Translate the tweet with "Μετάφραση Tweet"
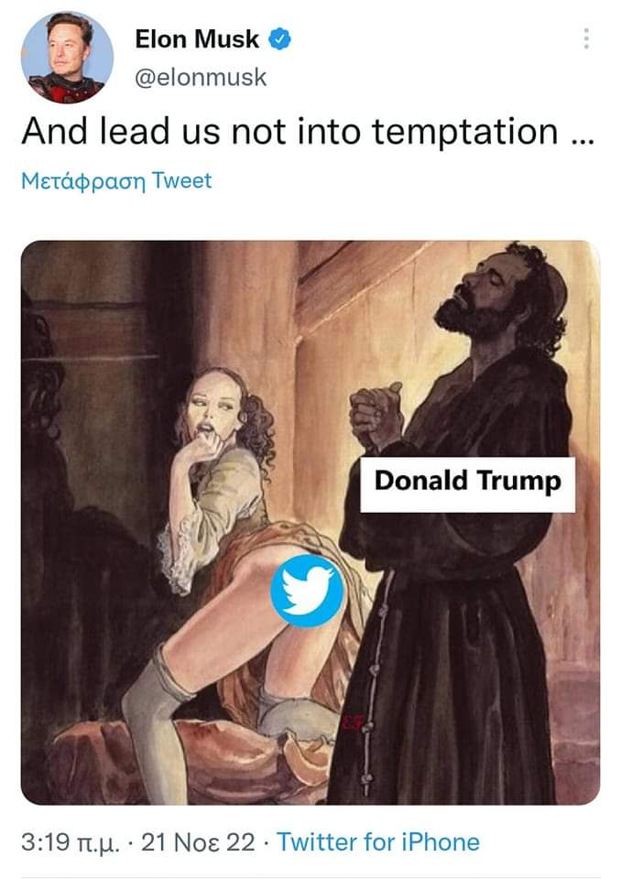The height and width of the screenshot is (879, 621). pyautogui.click(x=116, y=181)
